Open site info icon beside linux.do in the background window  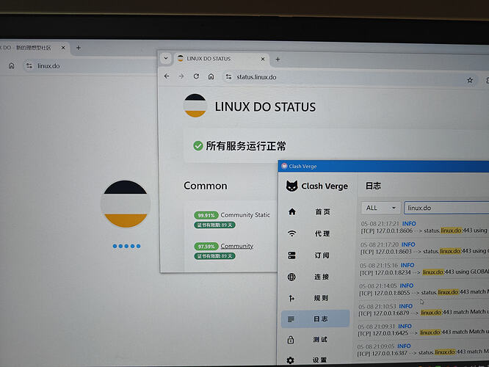[29, 65]
